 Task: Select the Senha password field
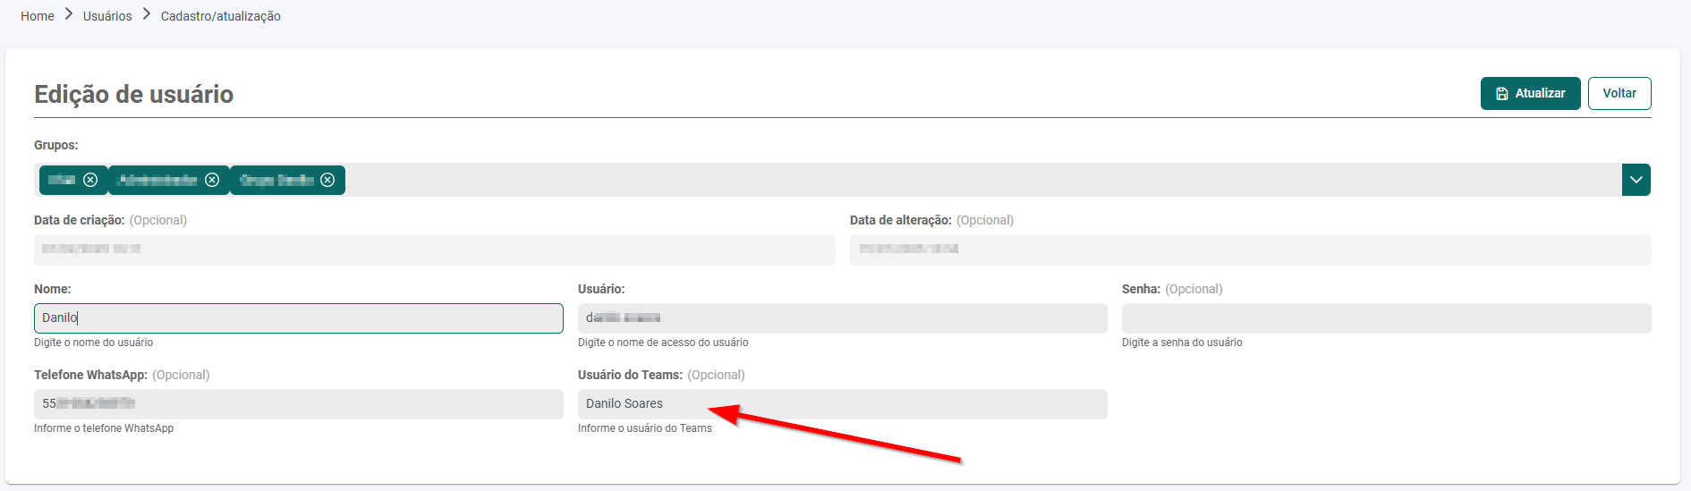click(1385, 318)
